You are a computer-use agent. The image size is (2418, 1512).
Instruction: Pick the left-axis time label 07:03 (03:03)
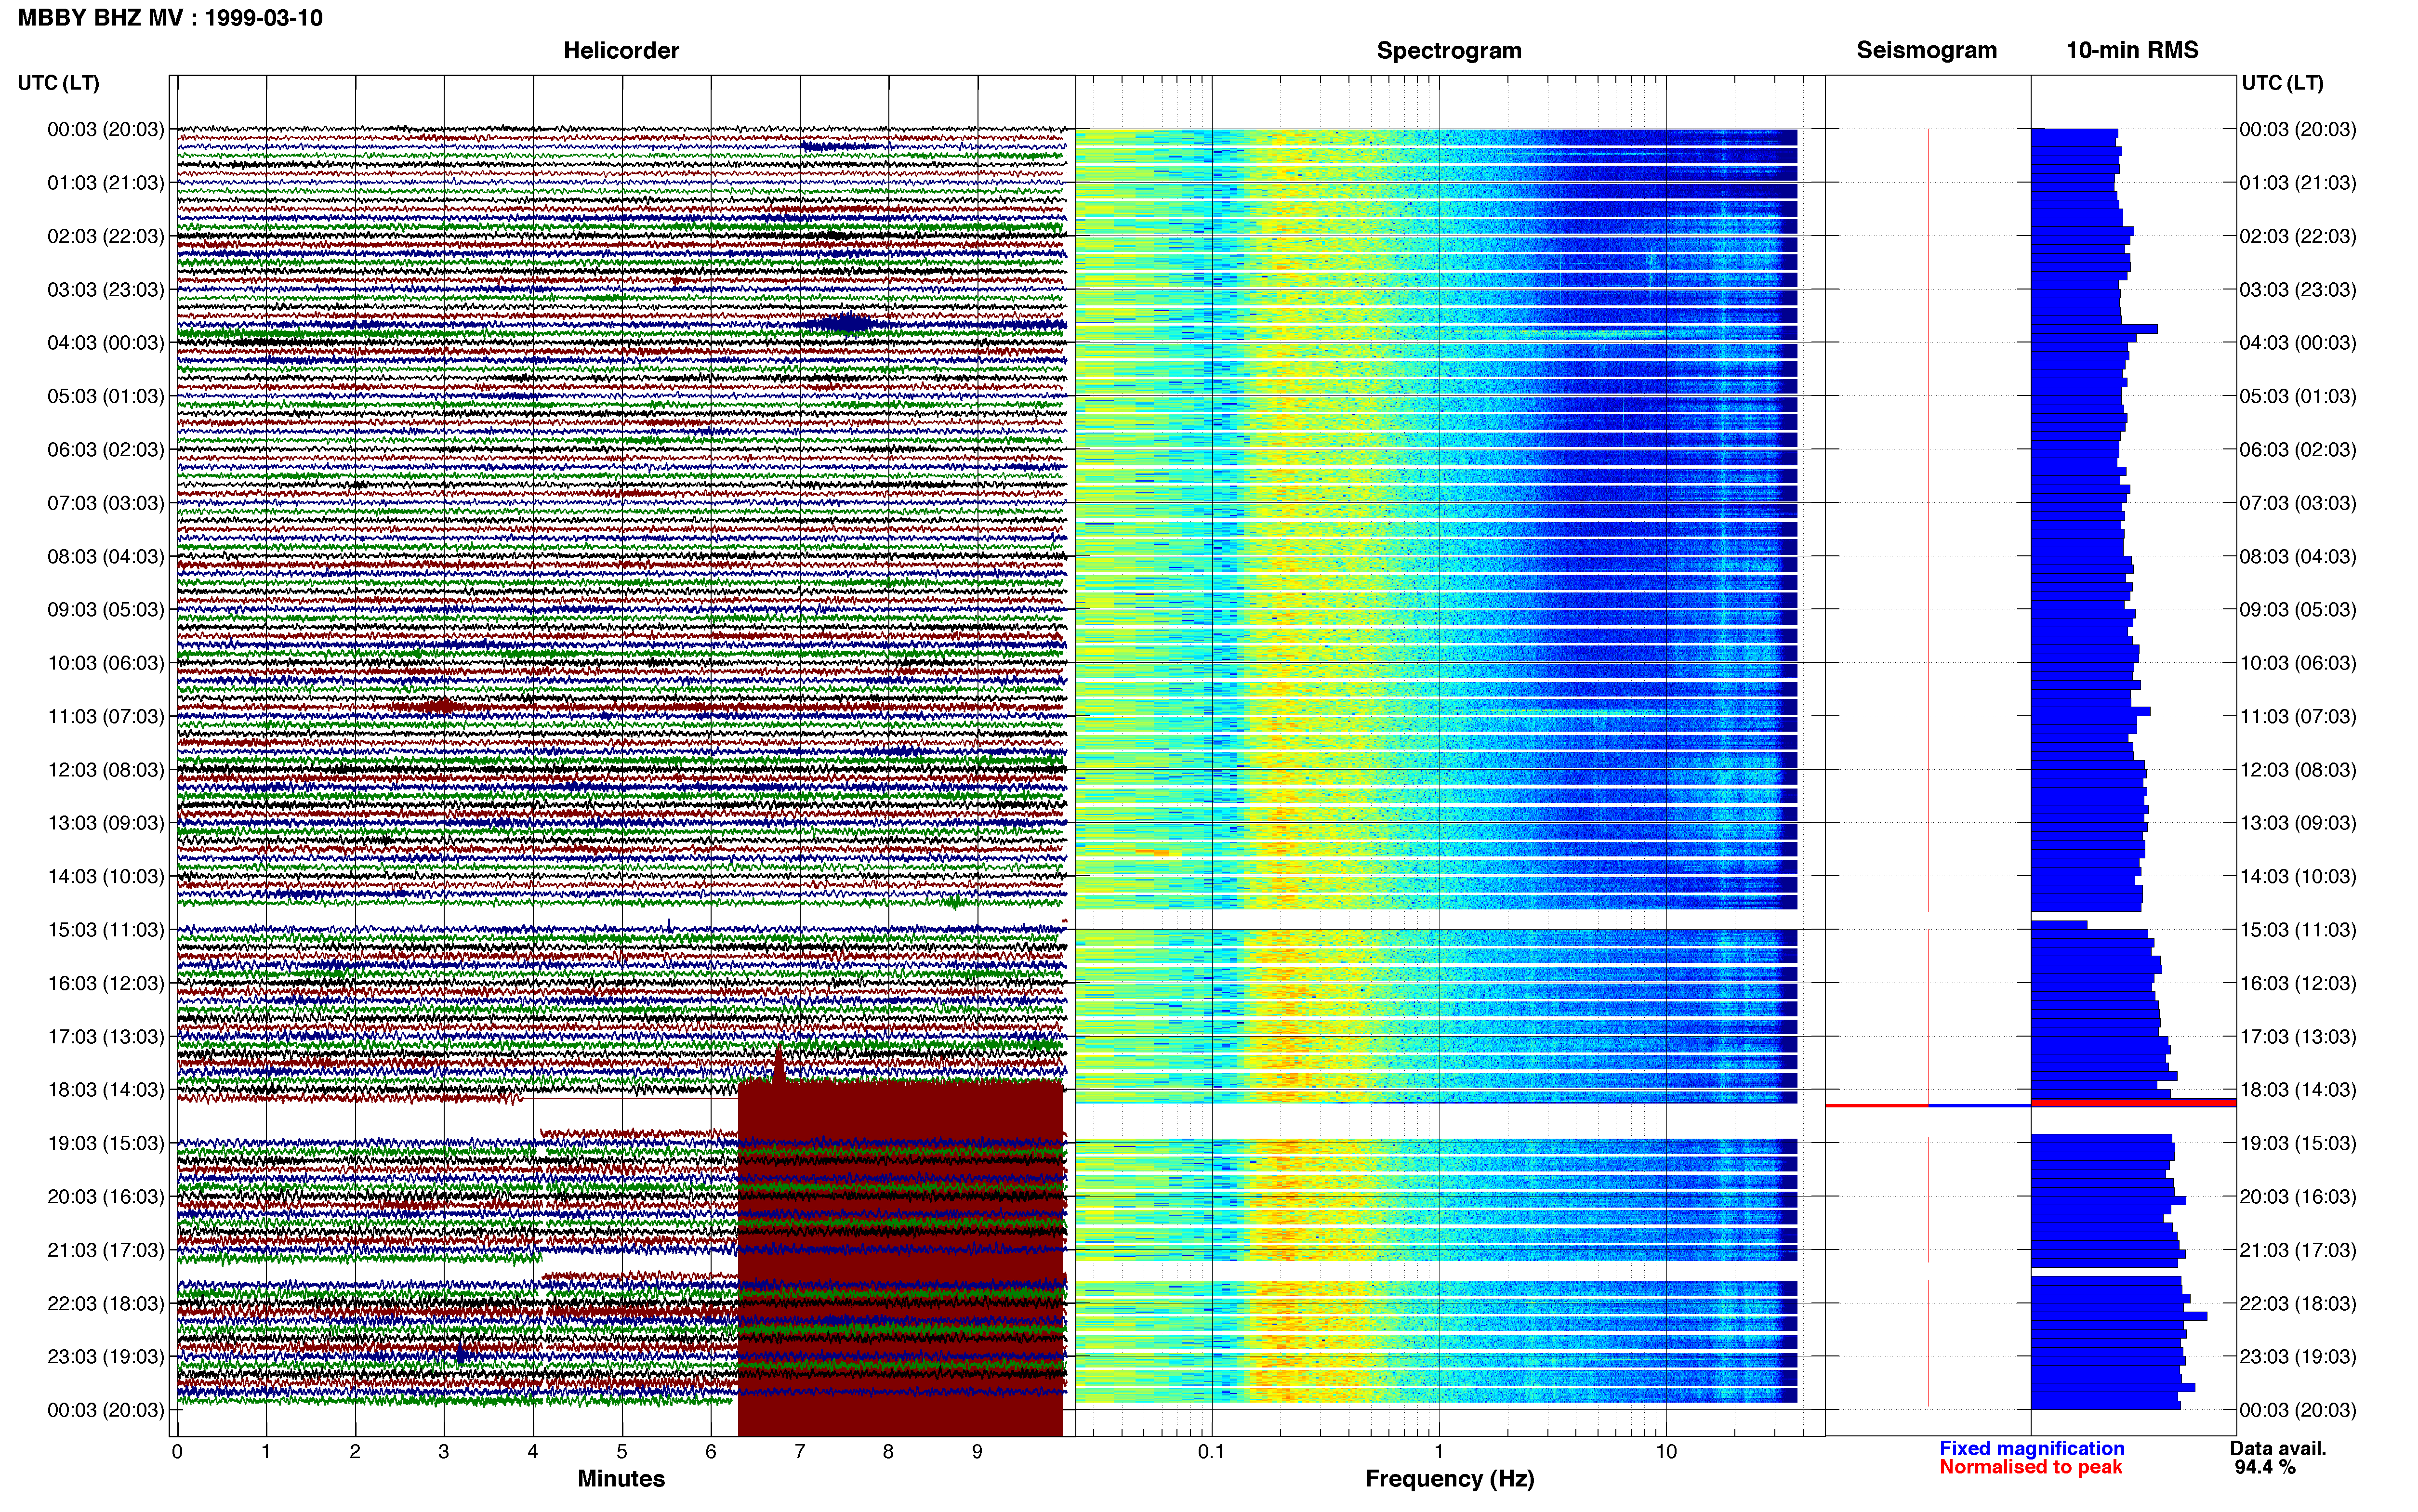pyautogui.click(x=106, y=503)
